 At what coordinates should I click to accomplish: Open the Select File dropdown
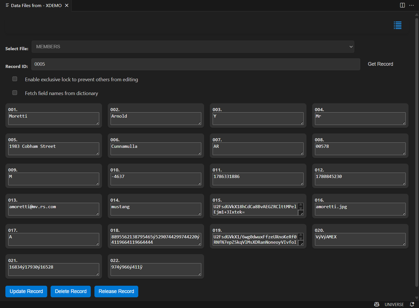193,47
